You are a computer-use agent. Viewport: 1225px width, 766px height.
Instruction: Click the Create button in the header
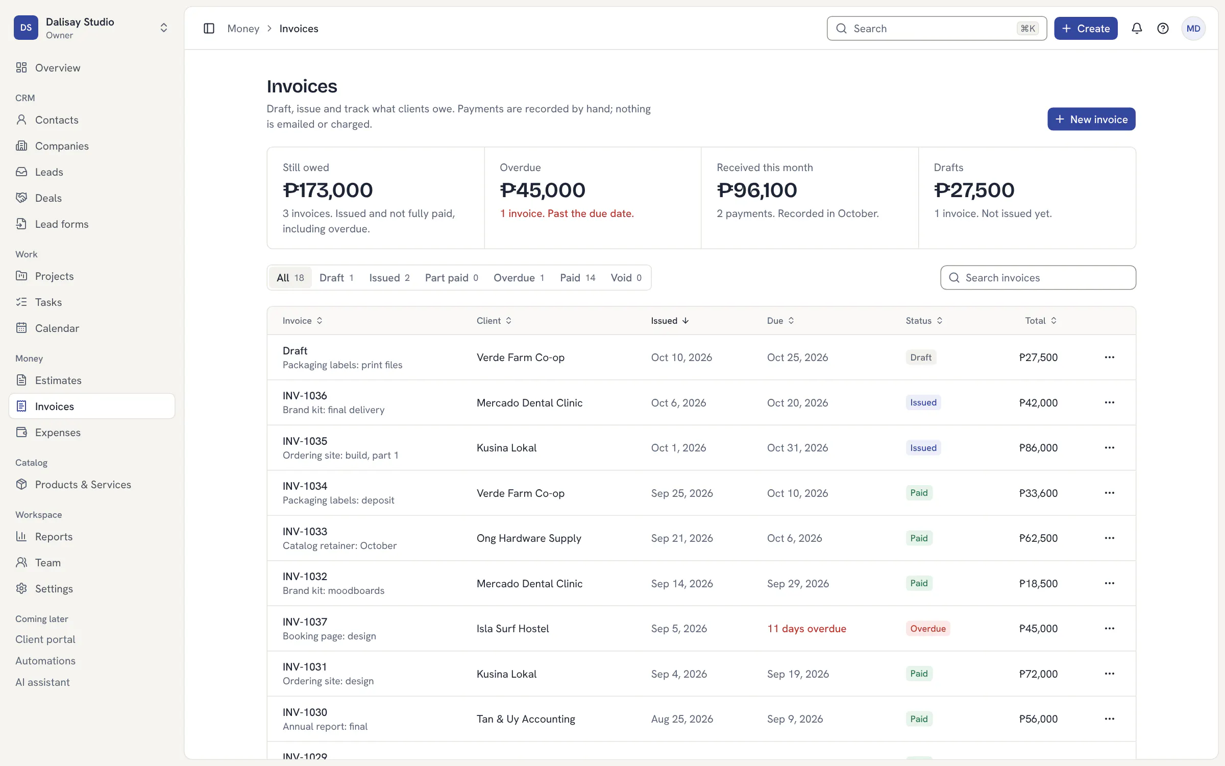tap(1086, 29)
